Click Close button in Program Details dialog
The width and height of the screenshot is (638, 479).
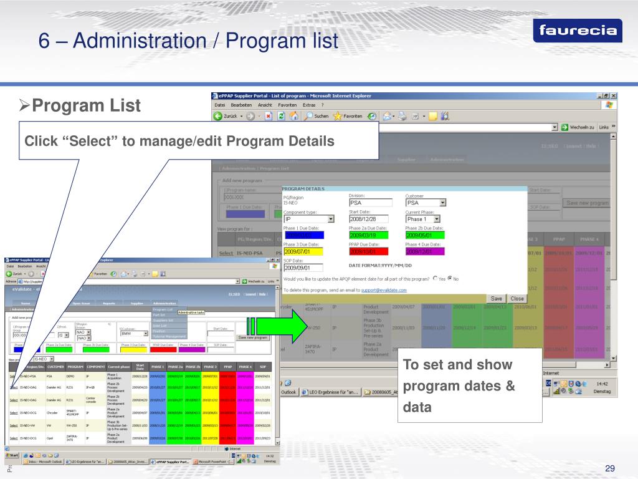point(517,299)
